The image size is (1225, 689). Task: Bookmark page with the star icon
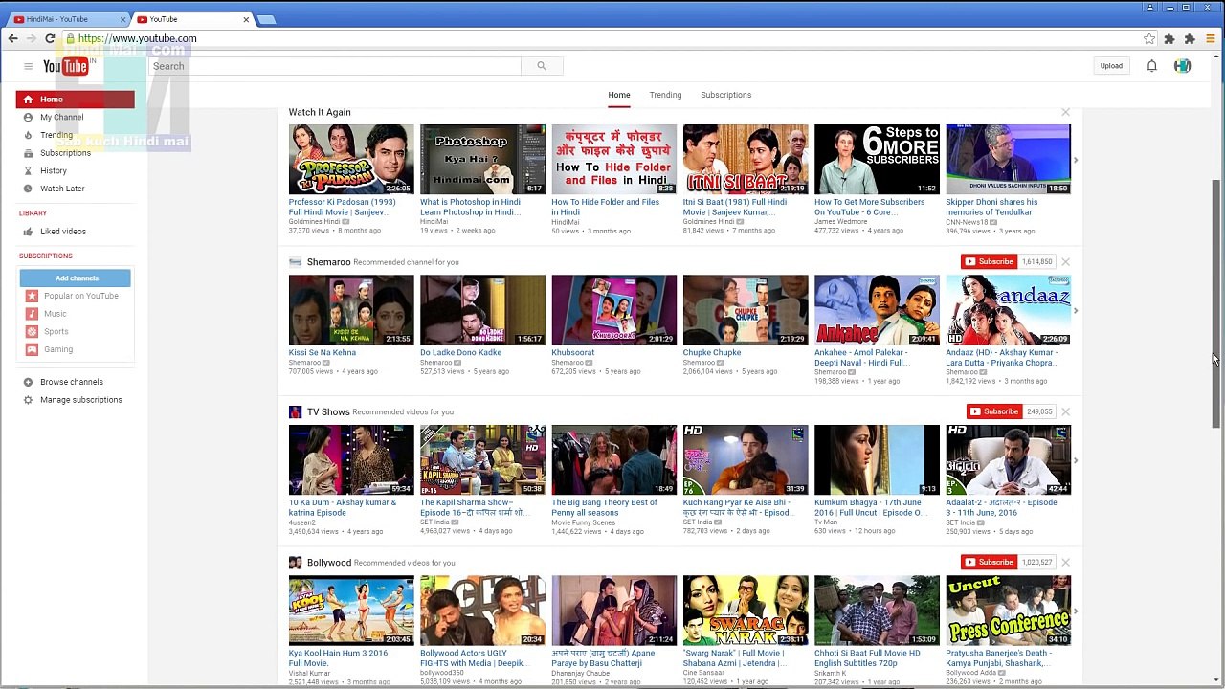click(1149, 38)
